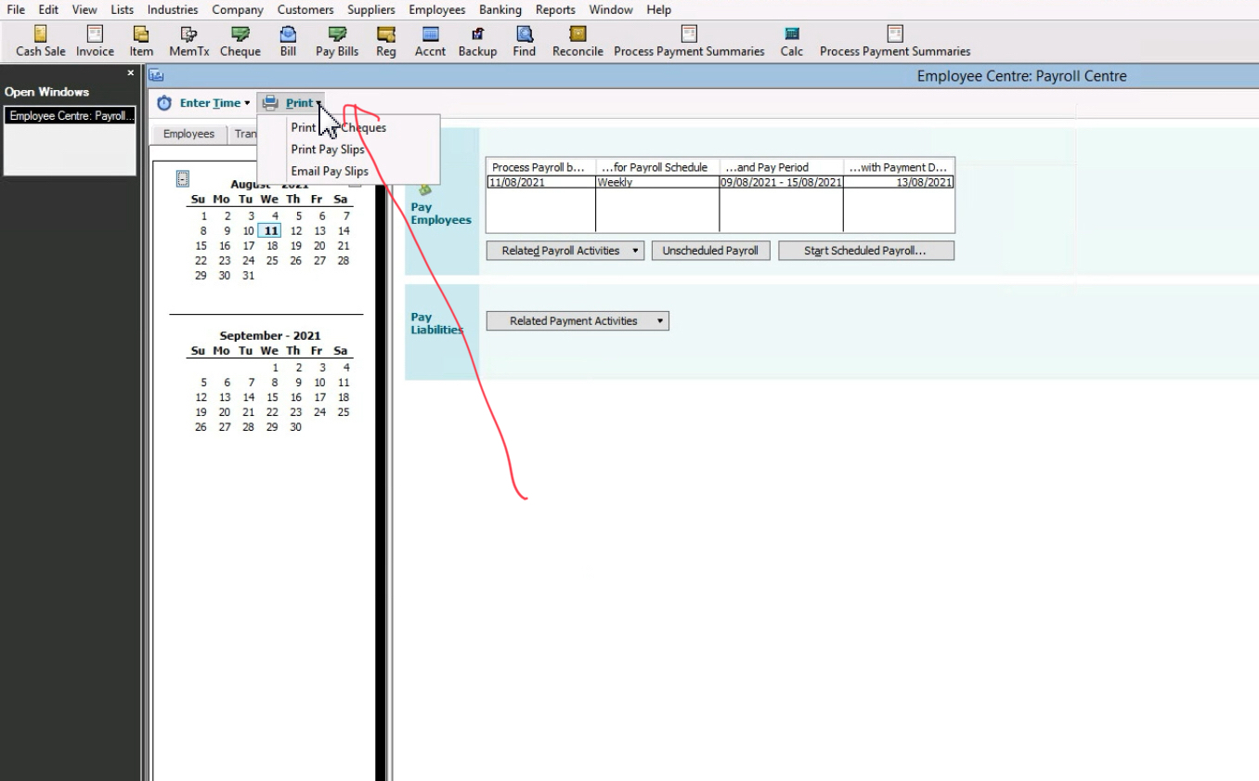Select August 11 in the calendar
This screenshot has width=1259, height=781.
[x=270, y=231]
